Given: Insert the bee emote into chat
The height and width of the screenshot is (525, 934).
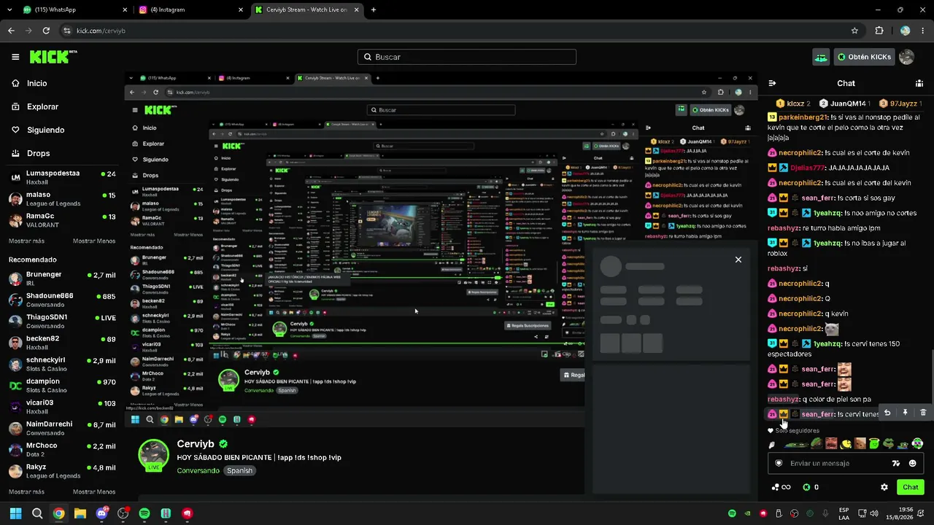Looking at the screenshot, I should [846, 443].
